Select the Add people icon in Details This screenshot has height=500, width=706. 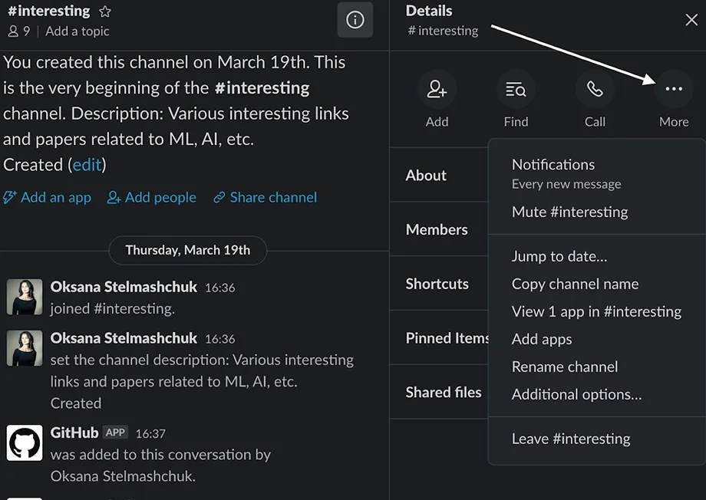pyautogui.click(x=437, y=89)
